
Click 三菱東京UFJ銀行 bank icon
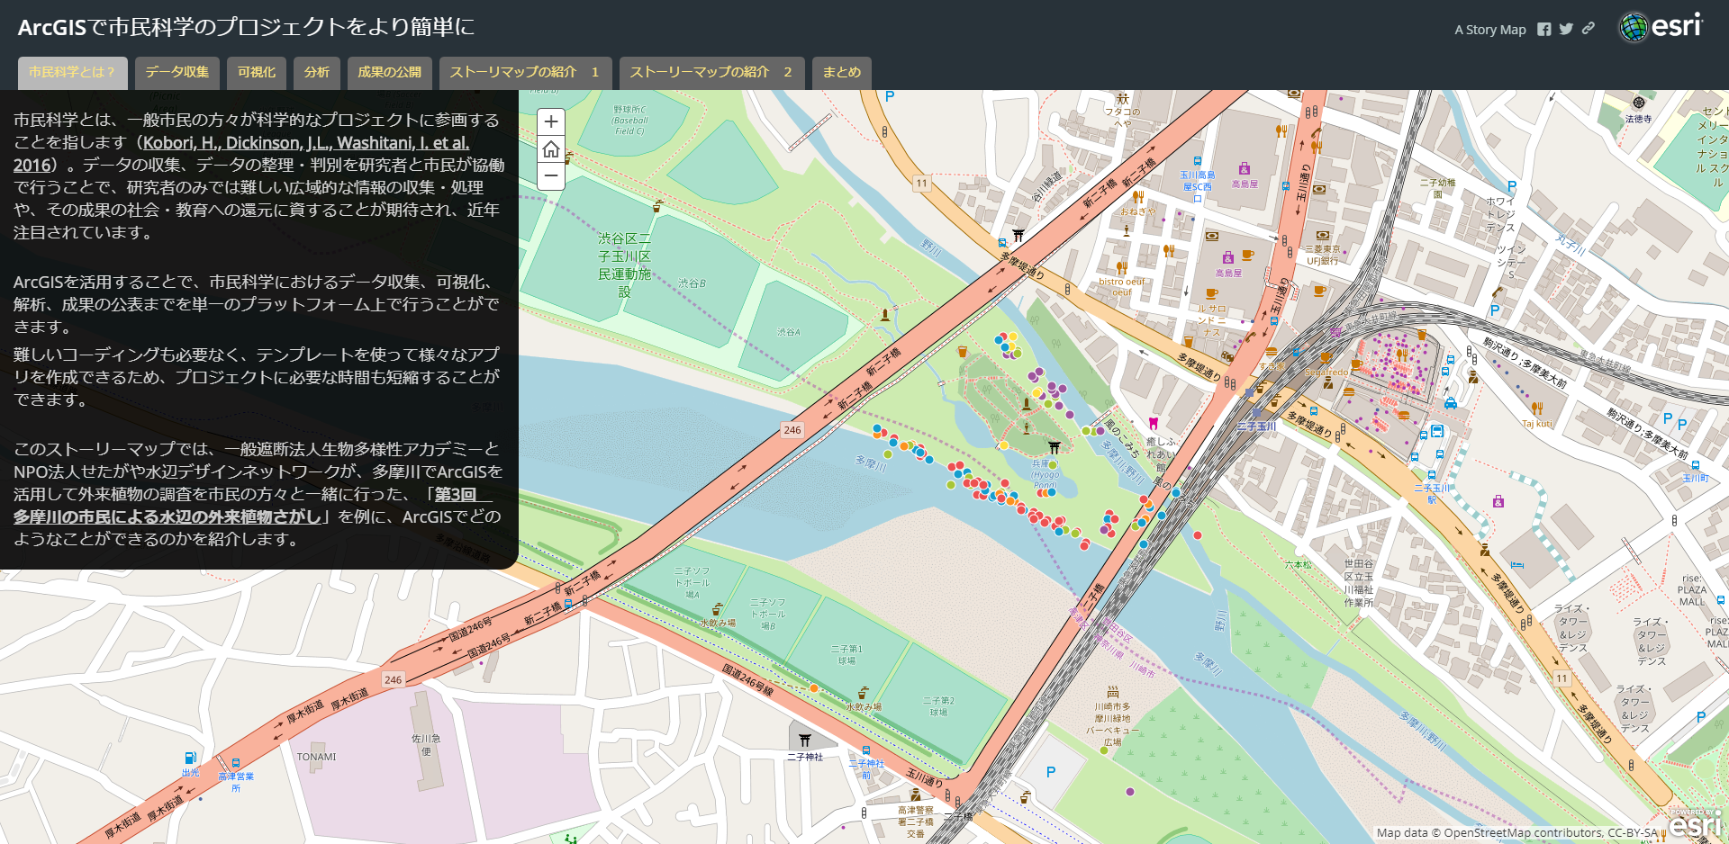point(1322,236)
